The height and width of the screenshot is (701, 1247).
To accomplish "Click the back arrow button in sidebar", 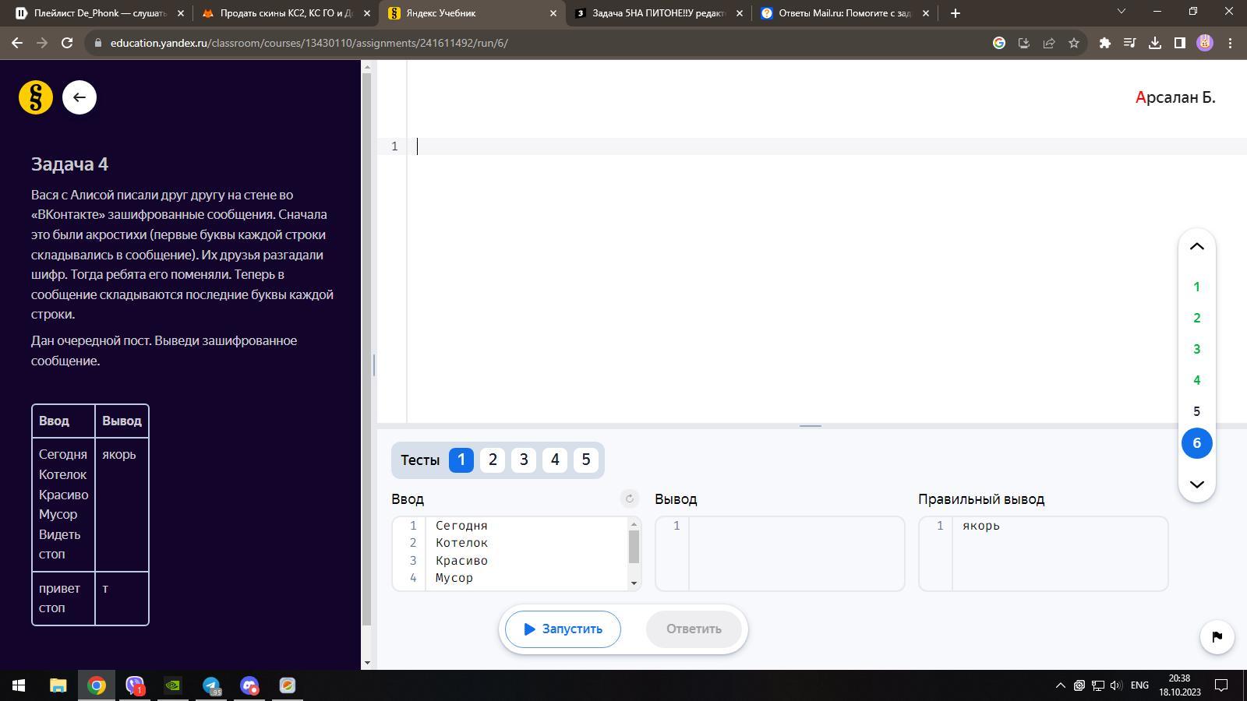I will point(79,97).
